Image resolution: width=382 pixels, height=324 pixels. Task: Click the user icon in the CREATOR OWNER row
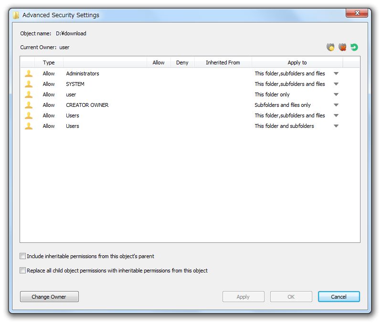coord(29,105)
